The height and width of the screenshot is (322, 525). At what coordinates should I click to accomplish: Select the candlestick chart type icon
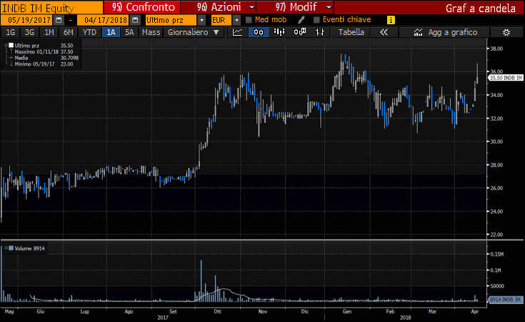[x=259, y=32]
